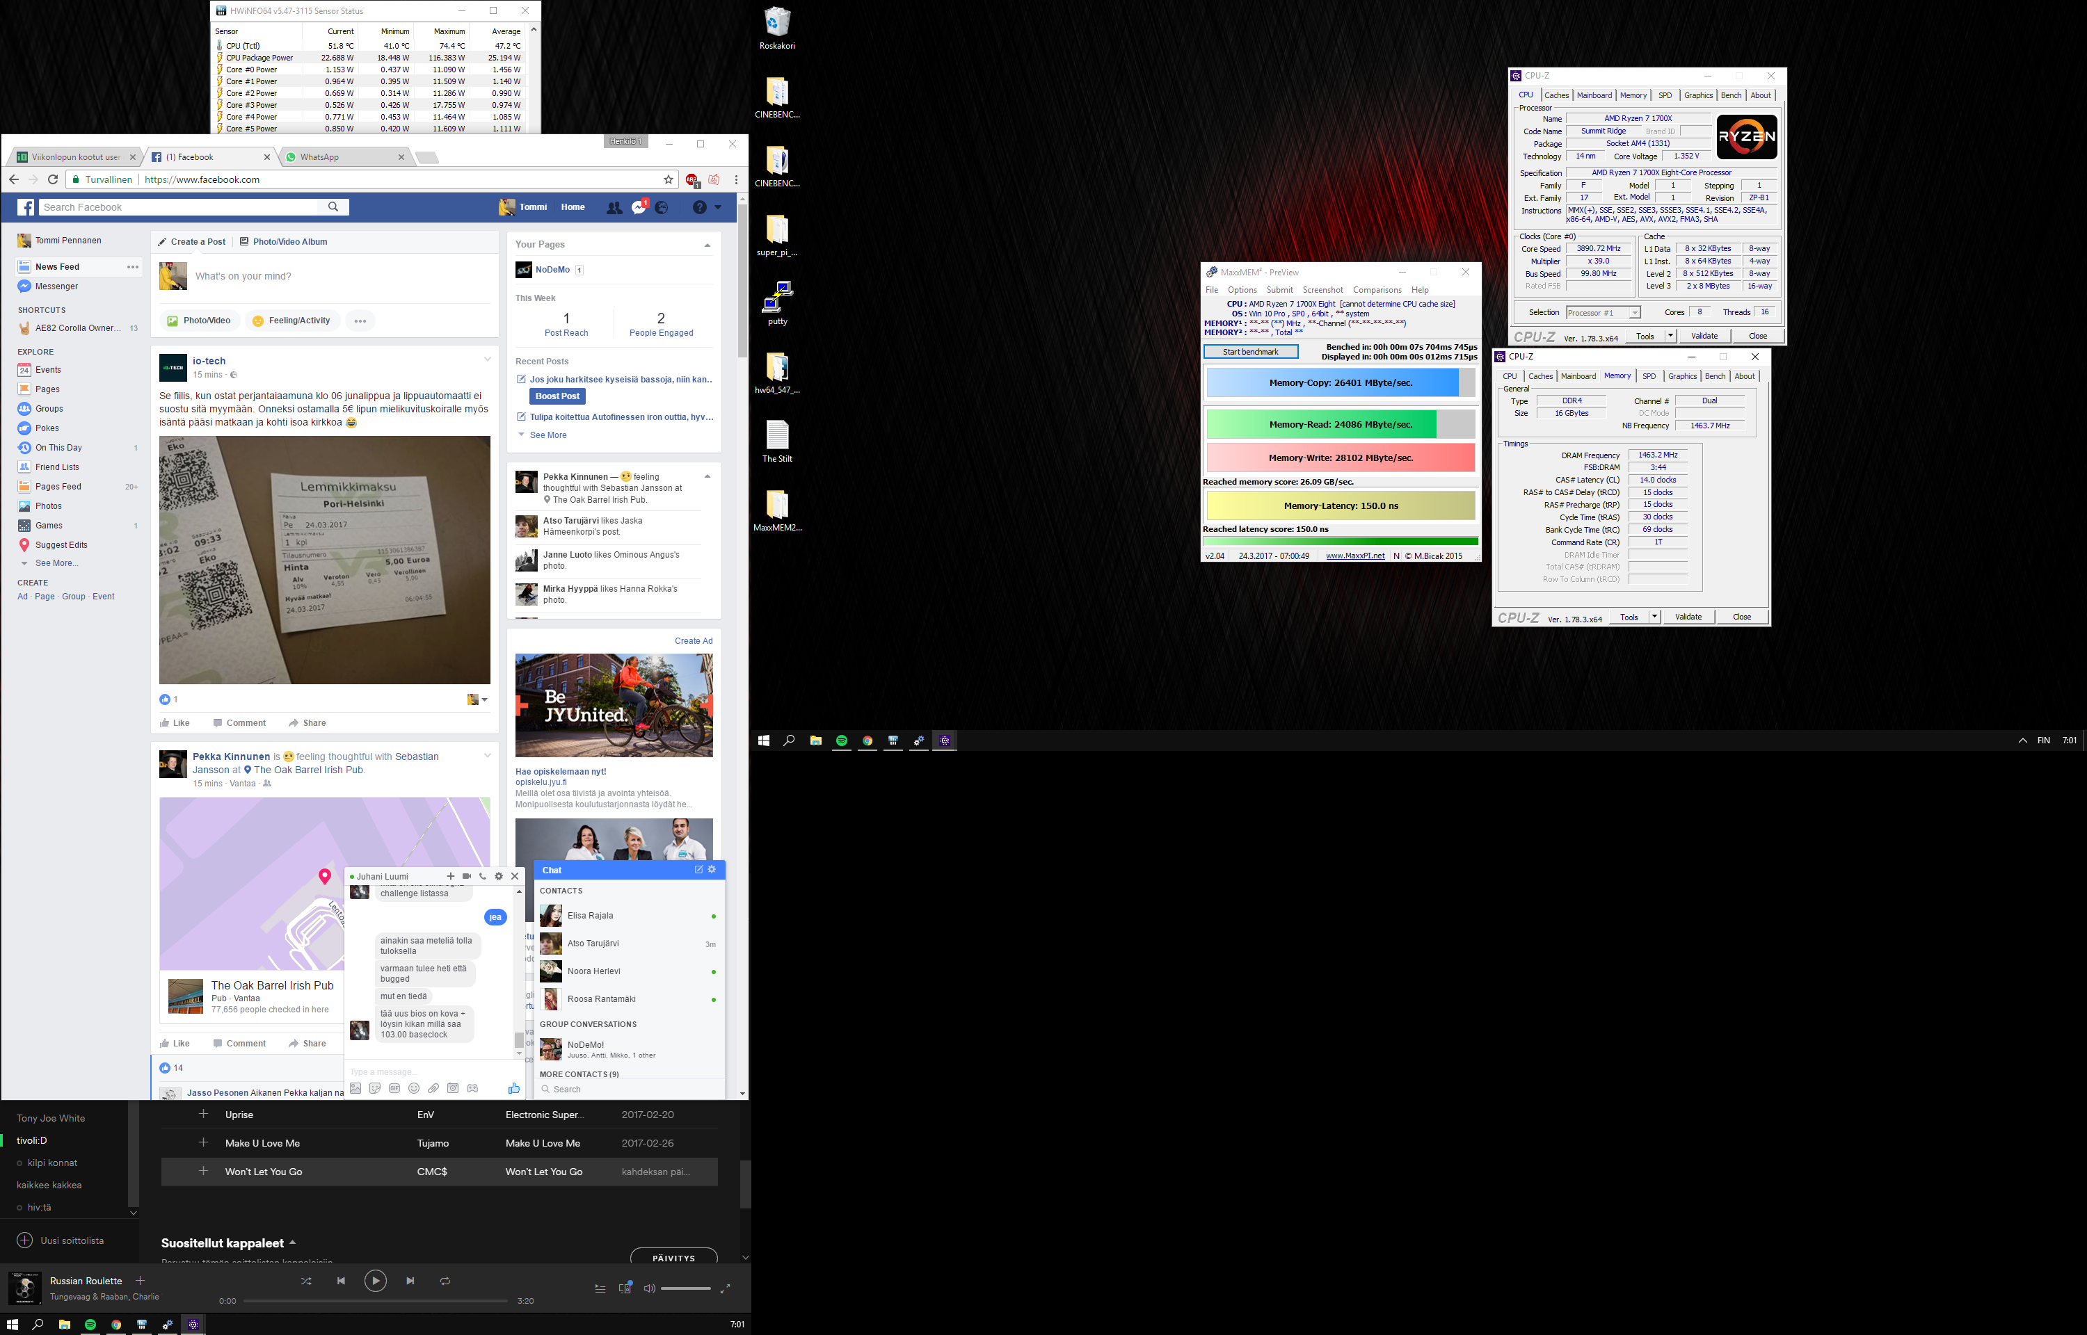Click Adblock Plus extension icon in Chrome
Viewport: 2087px width, 1335px height.
coord(693,180)
